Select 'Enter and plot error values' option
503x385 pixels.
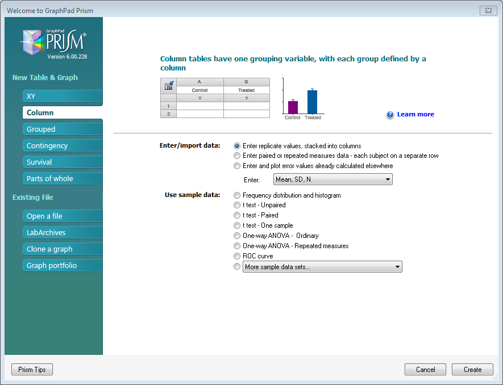tap(237, 166)
